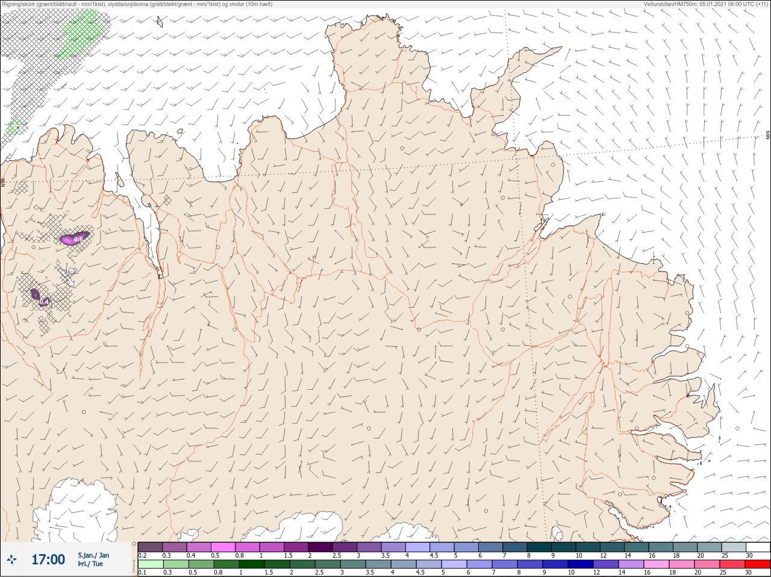Pick the darkest green 1 swatch in the bottom scale
This screenshot has height=577, width=771.
pos(251,564)
